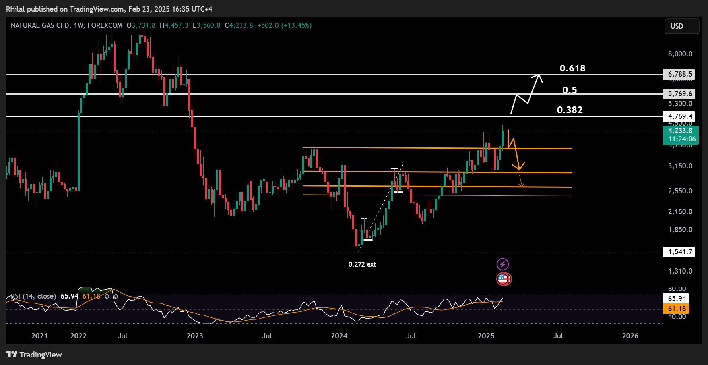This screenshot has width=708, height=365.
Task: Click the TradingView logo at bottom left
Action: coord(34,355)
